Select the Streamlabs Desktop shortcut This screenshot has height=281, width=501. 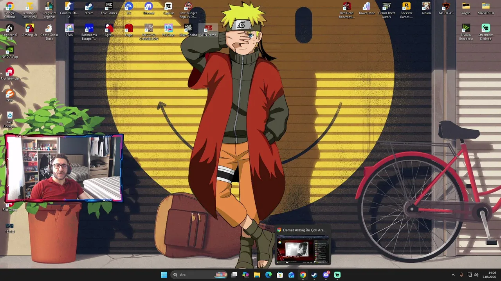486,32
